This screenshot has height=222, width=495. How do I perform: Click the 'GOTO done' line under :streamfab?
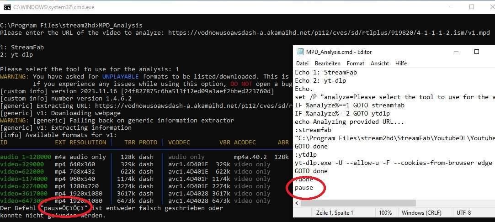coord(311,146)
